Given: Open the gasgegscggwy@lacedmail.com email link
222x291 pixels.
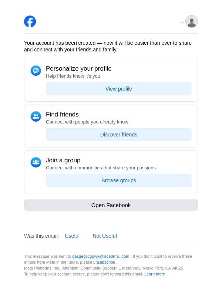Looking at the screenshot, I should 101,256.
